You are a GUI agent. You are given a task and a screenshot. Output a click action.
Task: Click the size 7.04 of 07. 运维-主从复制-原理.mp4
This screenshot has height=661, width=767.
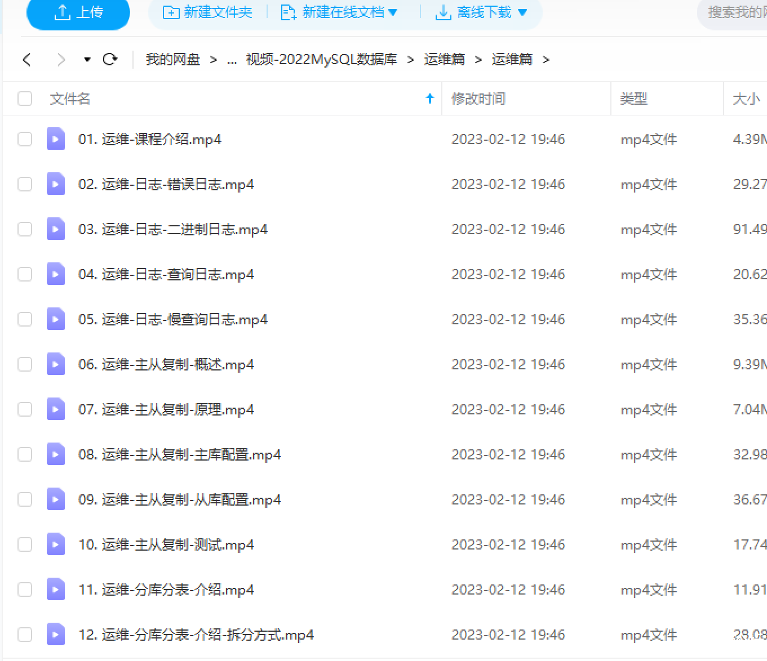click(750, 409)
